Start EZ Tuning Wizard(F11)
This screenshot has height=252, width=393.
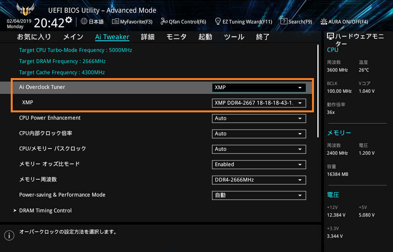click(244, 22)
